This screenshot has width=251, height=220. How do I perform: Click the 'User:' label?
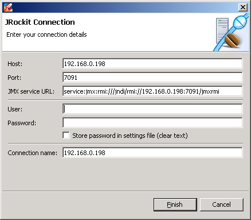(15, 109)
